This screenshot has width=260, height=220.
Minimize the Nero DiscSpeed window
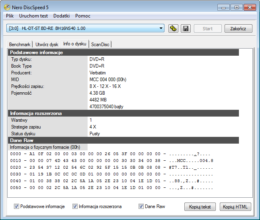pos(223,8)
